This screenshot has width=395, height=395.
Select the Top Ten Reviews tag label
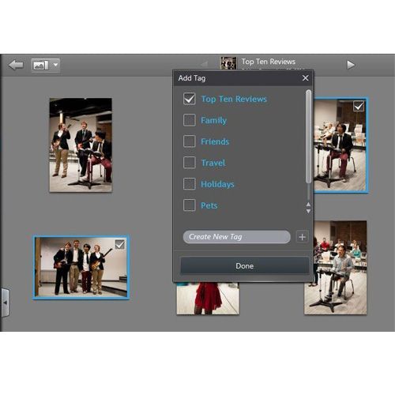click(x=234, y=100)
